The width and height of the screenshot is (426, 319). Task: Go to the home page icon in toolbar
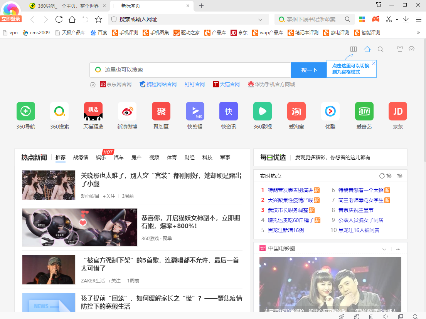pyautogui.click(x=72, y=19)
